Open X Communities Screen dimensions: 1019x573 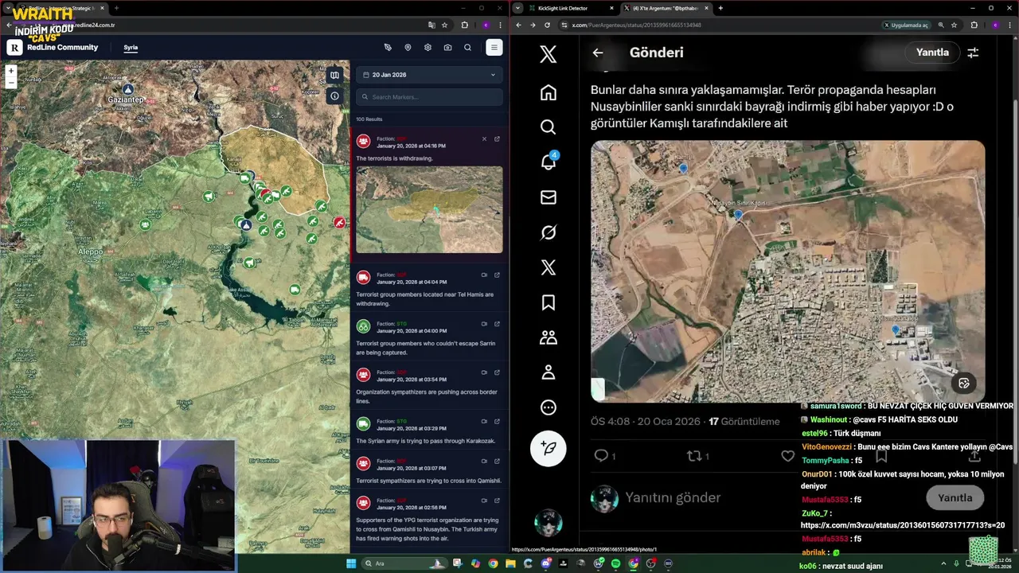pyautogui.click(x=549, y=337)
